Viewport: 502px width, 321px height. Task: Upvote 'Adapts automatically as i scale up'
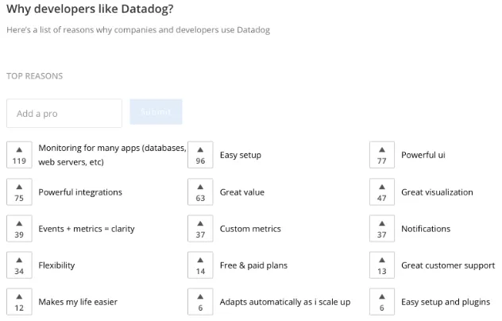pyautogui.click(x=200, y=301)
